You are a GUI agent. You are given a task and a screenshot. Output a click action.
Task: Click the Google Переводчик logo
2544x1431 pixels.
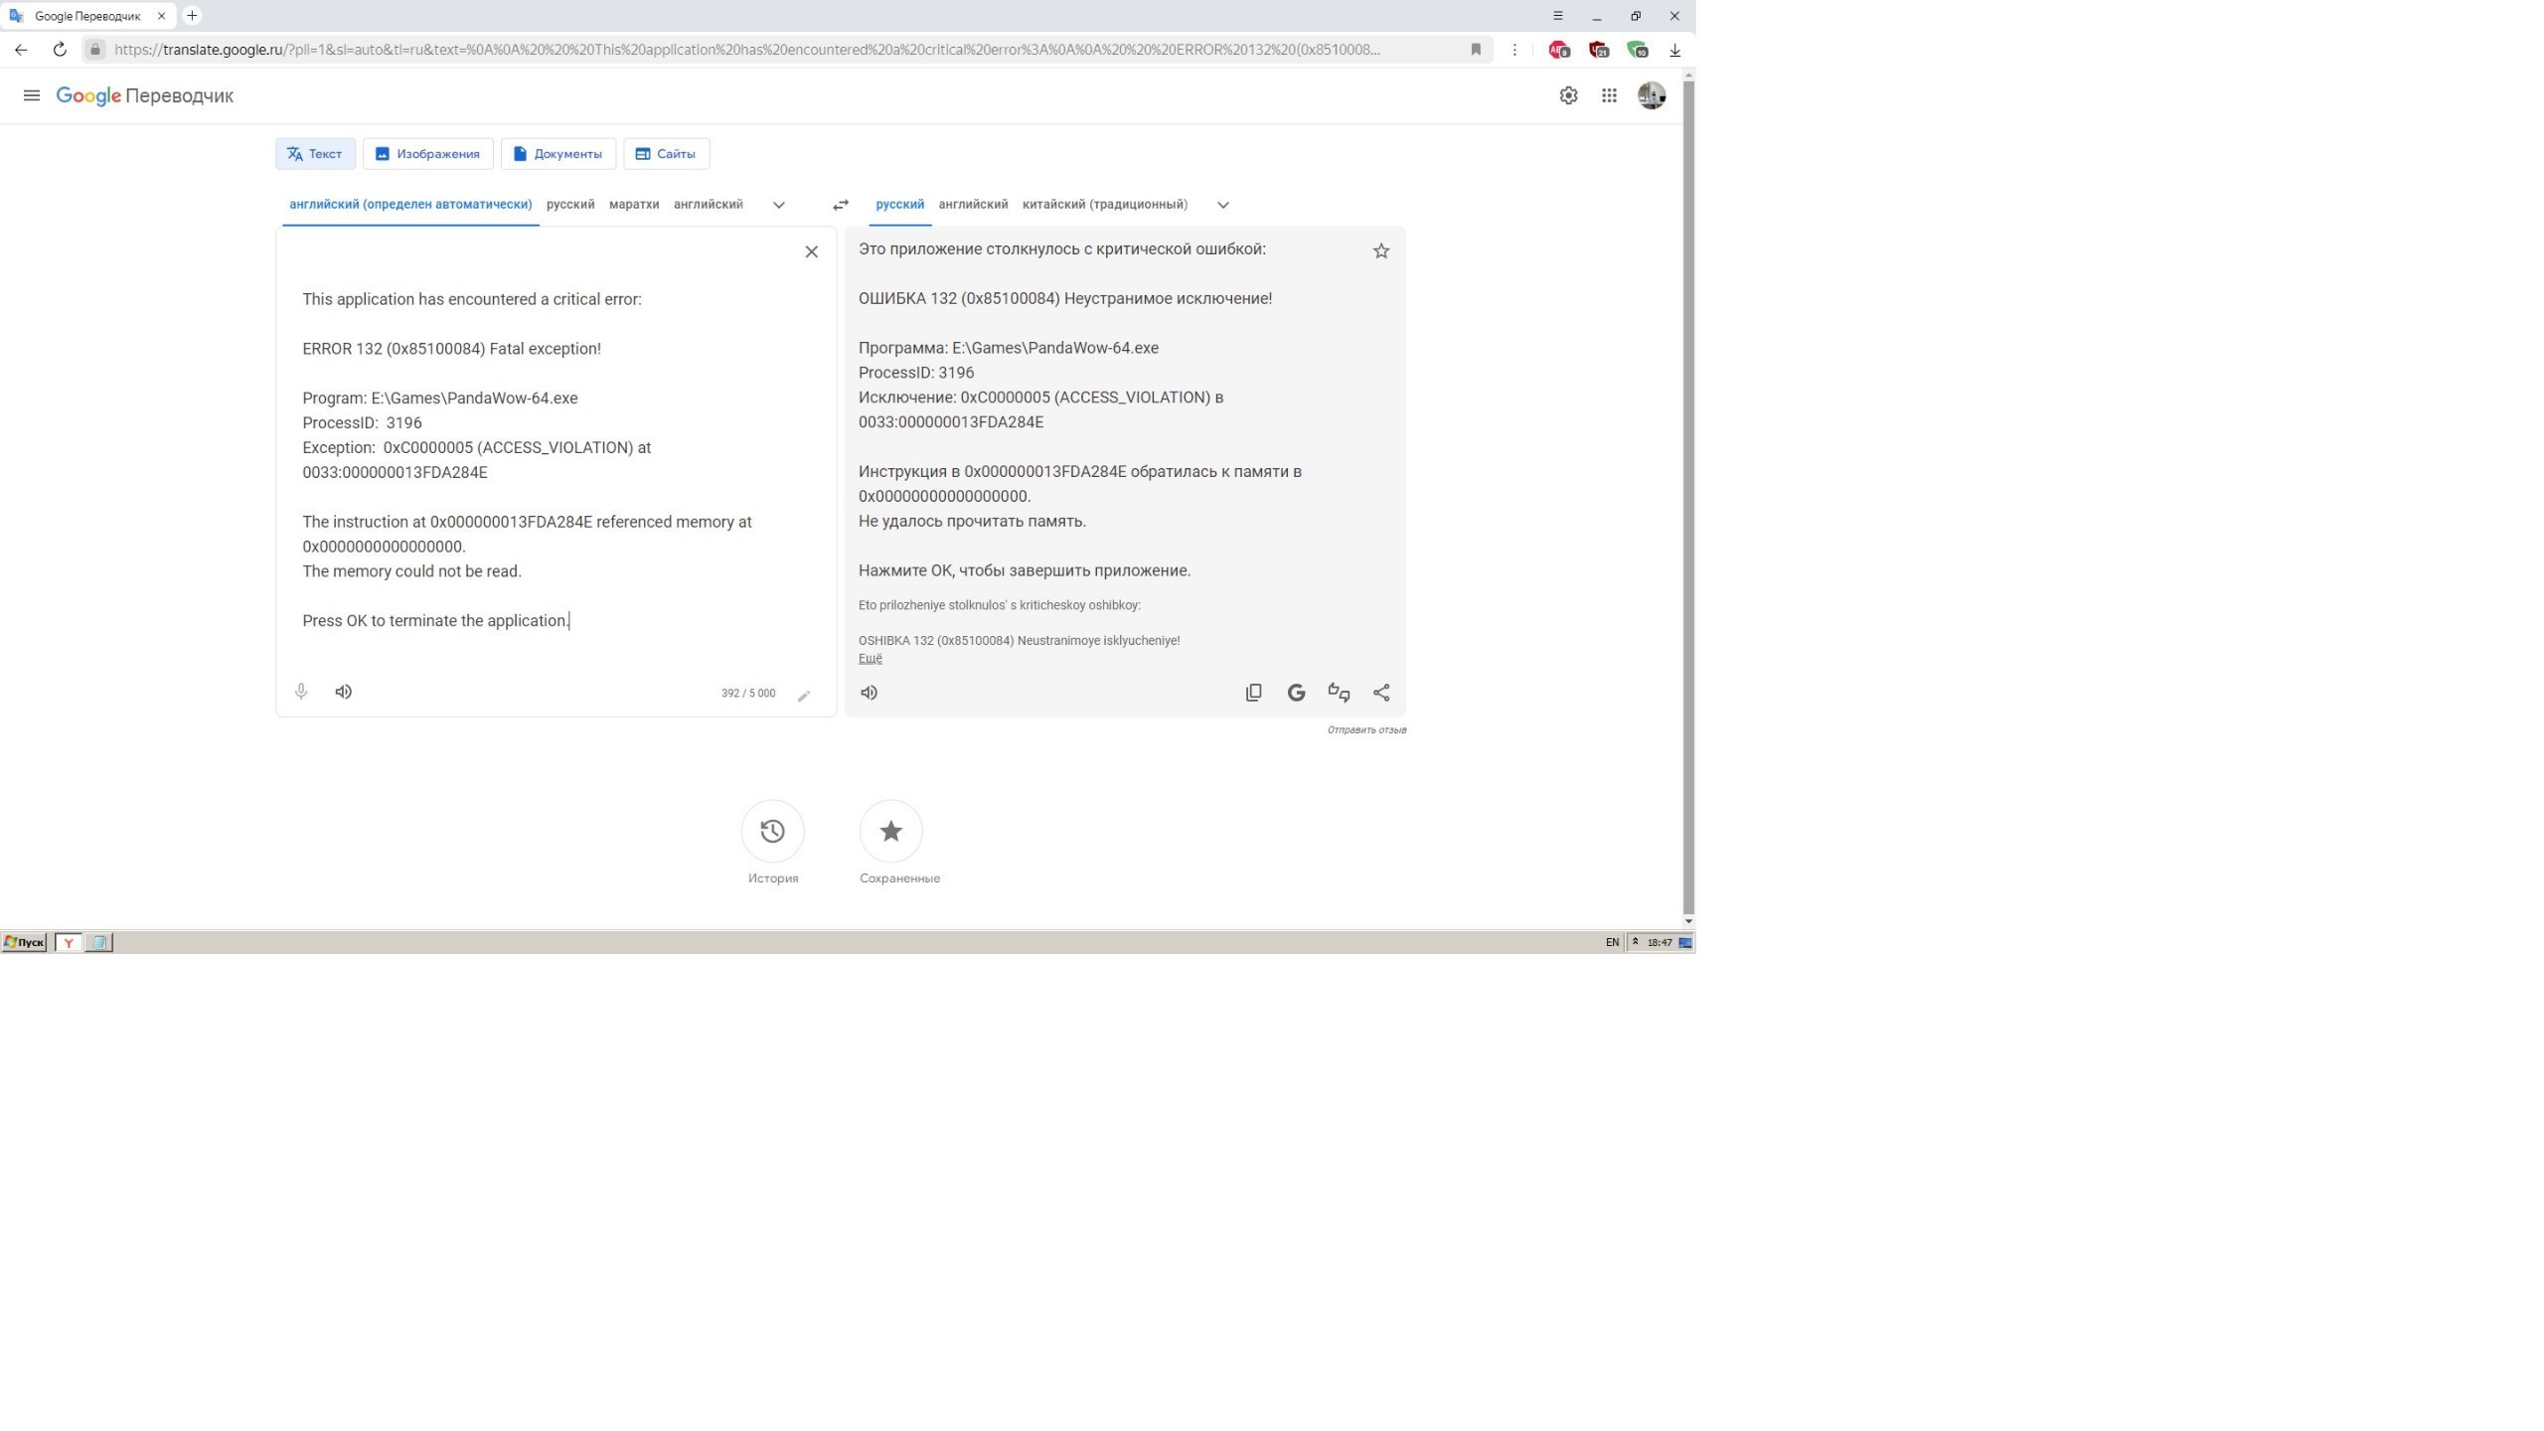tap(145, 95)
